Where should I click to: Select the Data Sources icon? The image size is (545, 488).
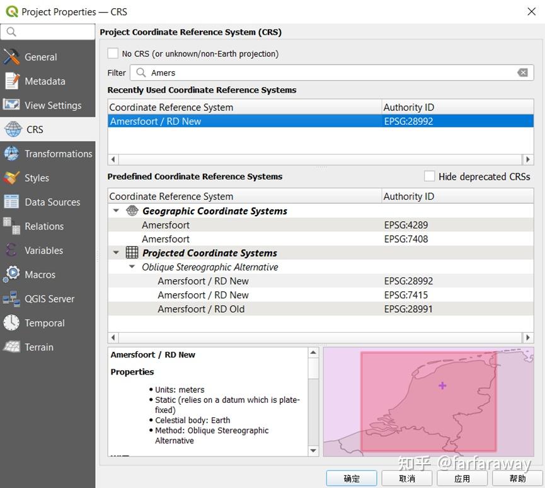point(12,202)
